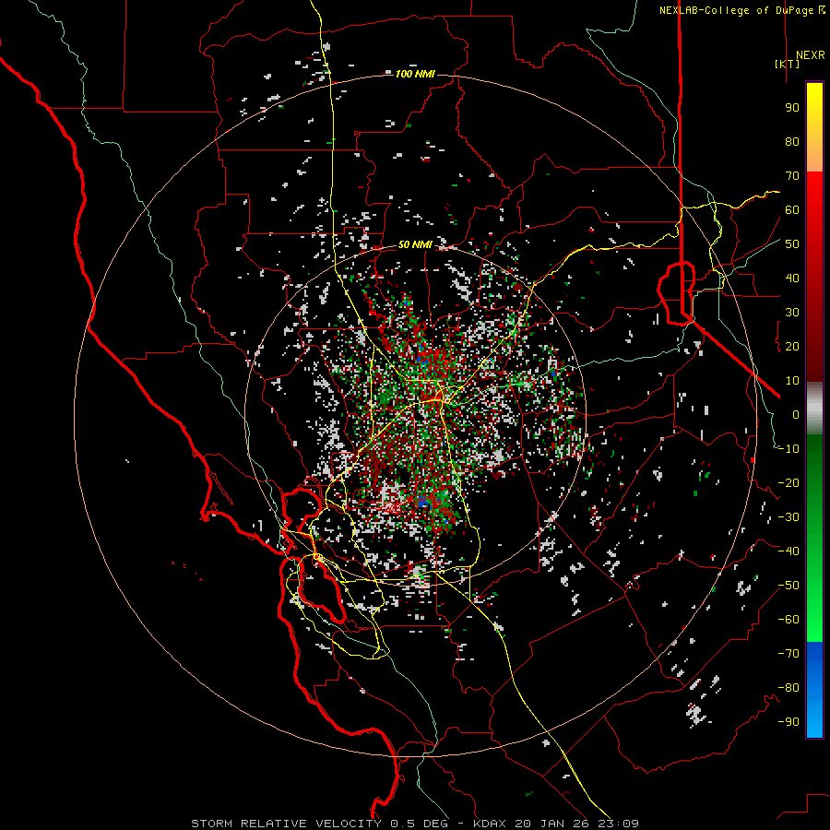
Task: Click the 0 label on the color scale
Action: point(796,415)
